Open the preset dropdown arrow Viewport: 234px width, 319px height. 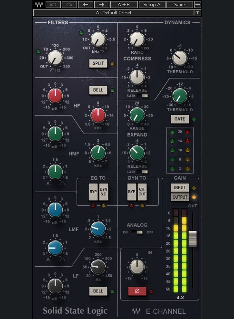click(x=197, y=13)
